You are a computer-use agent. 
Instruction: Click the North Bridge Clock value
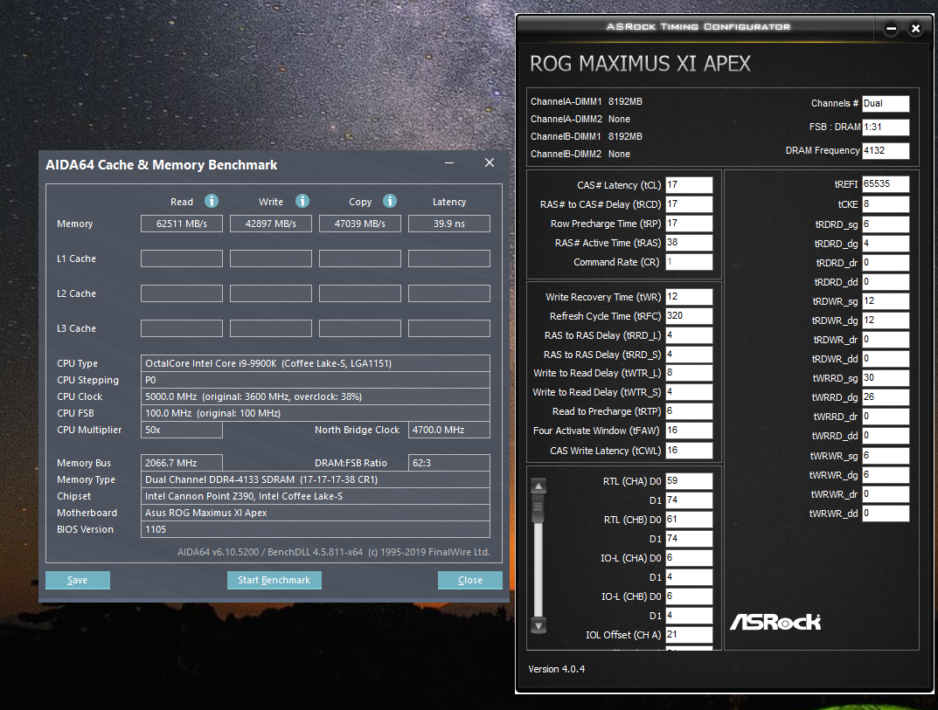click(449, 430)
